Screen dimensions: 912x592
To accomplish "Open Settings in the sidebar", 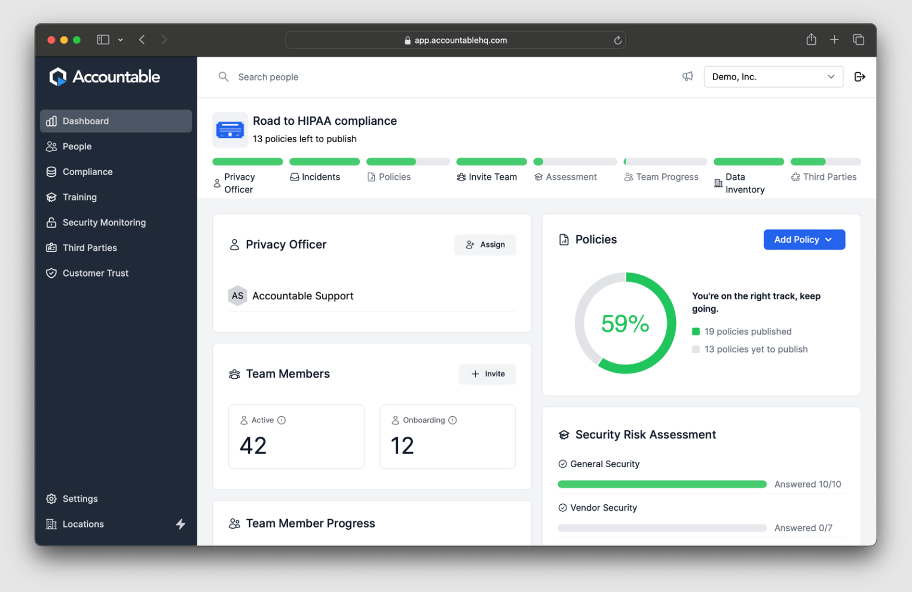I will (x=116, y=499).
